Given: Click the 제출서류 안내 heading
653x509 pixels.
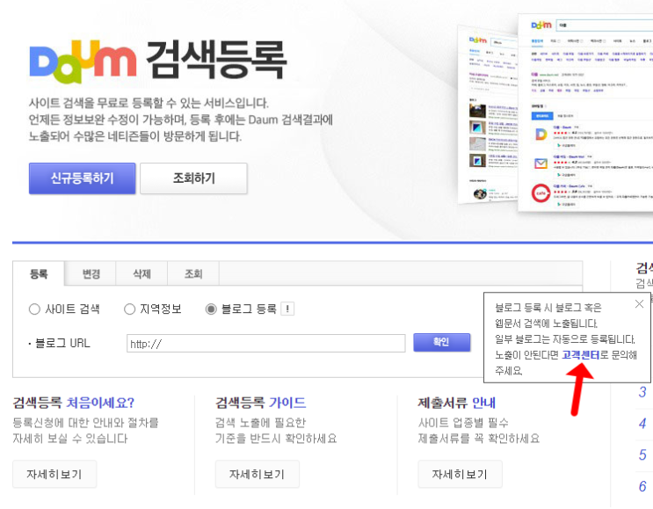Looking at the screenshot, I should click(457, 403).
